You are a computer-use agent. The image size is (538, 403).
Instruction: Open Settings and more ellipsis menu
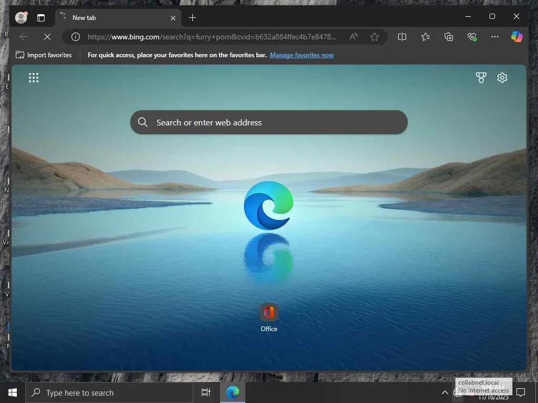[495, 36]
